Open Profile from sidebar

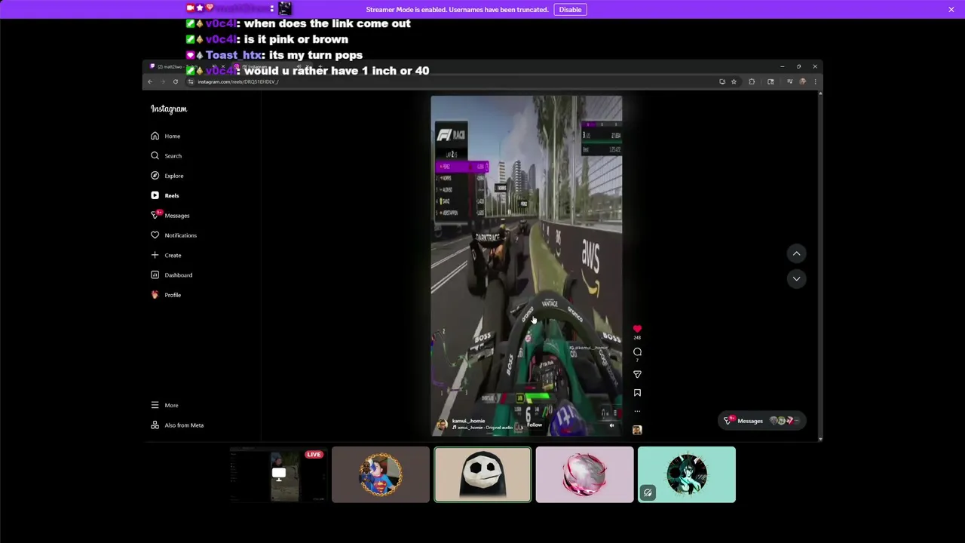[x=166, y=295]
